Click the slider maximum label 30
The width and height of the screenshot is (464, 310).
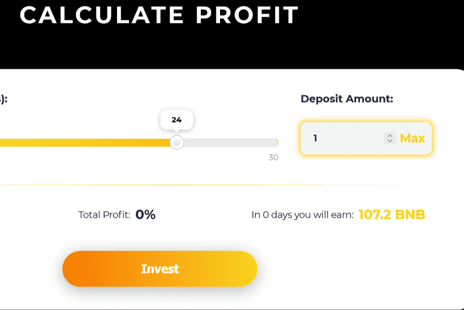(x=273, y=157)
